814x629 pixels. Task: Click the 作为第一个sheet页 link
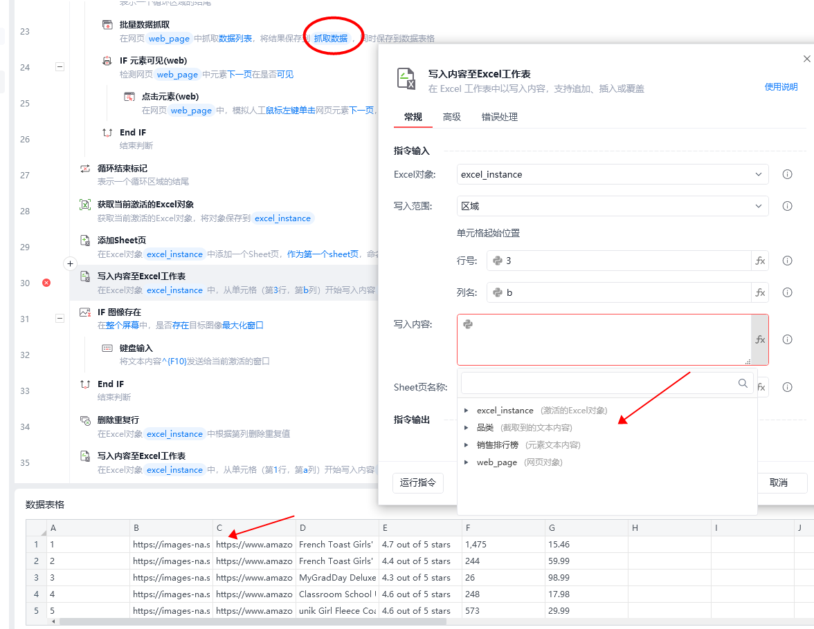tap(323, 254)
